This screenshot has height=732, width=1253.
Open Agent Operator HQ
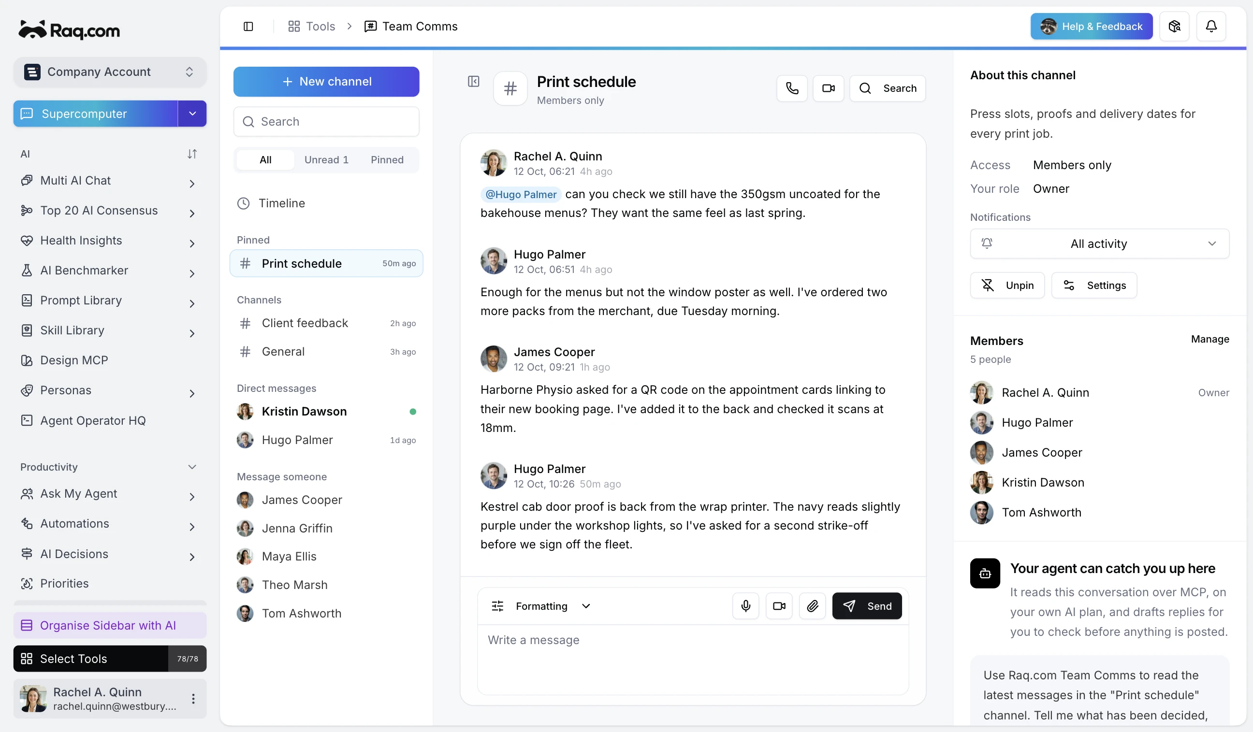pos(109,420)
